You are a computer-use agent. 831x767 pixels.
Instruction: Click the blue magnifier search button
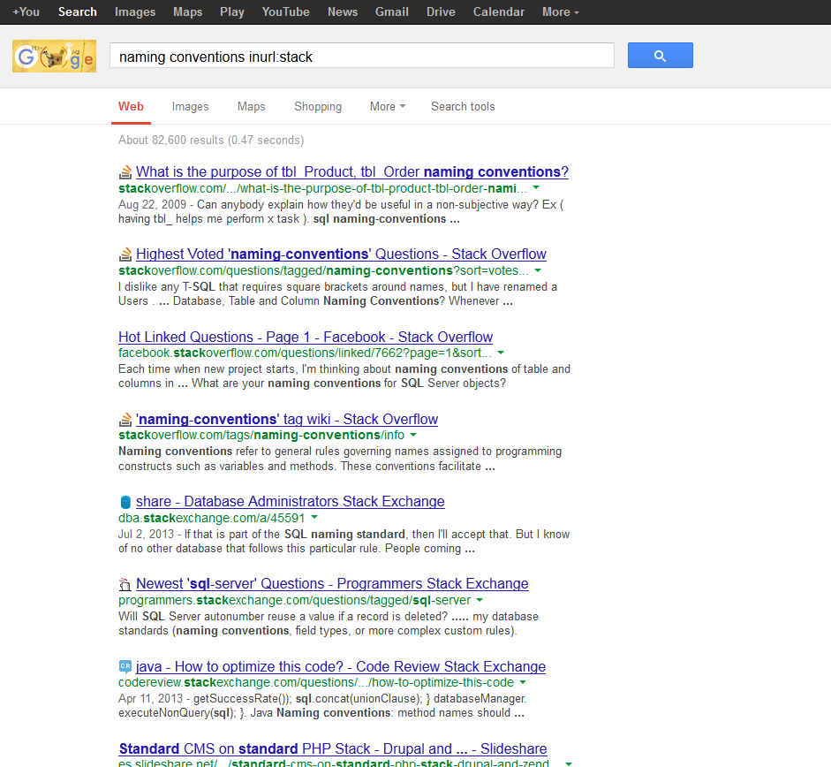click(x=660, y=55)
